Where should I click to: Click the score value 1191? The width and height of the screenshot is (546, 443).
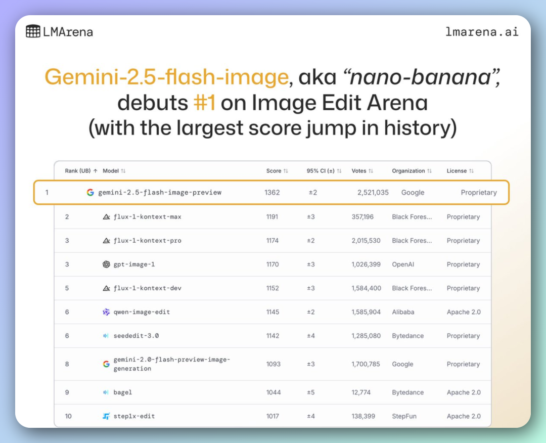(272, 217)
